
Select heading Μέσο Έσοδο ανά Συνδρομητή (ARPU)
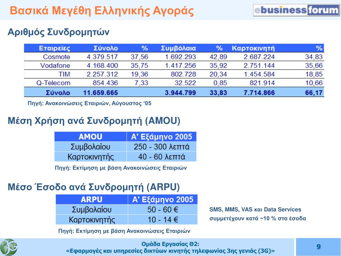click(x=94, y=187)
